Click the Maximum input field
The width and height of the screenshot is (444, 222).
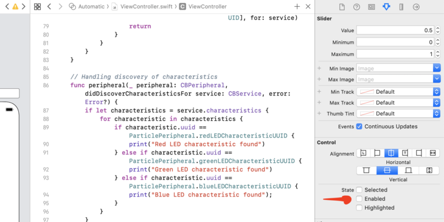click(x=395, y=54)
